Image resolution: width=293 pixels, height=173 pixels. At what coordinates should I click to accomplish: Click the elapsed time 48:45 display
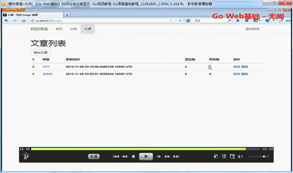coord(25,149)
